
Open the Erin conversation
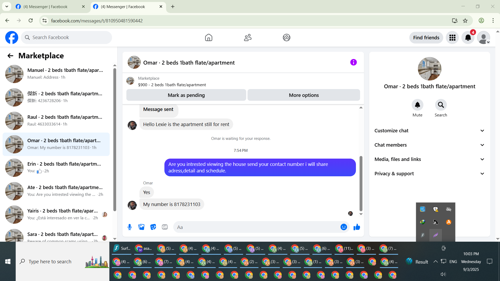(x=56, y=168)
